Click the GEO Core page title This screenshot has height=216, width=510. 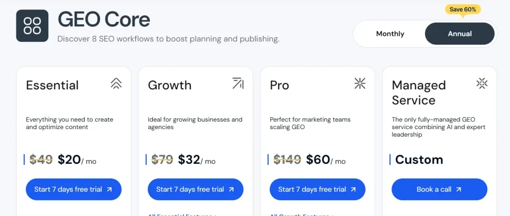coord(104,19)
